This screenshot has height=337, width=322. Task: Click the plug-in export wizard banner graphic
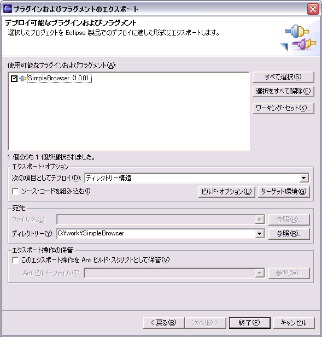[x=298, y=37]
